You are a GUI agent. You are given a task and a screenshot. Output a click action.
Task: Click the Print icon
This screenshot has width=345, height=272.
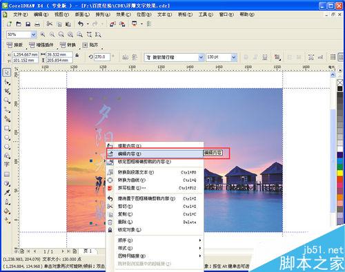(37, 24)
